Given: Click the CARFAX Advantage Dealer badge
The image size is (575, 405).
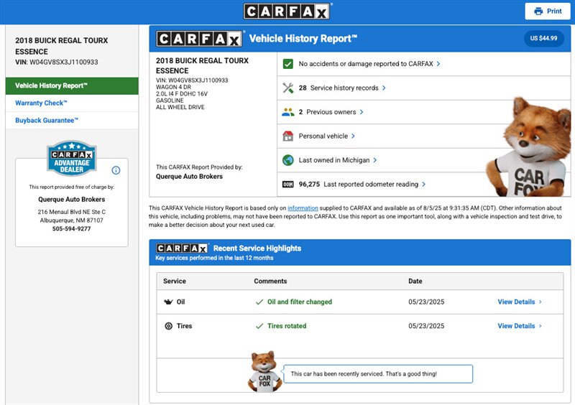Looking at the screenshot, I should coord(72,158).
